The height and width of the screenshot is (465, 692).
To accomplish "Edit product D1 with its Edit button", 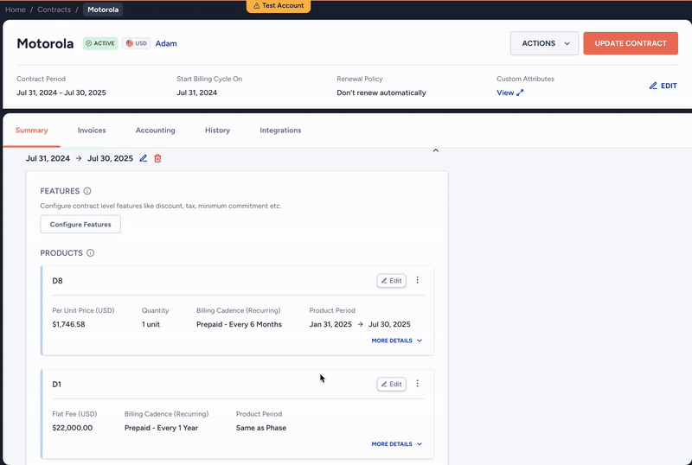I will pos(392,385).
